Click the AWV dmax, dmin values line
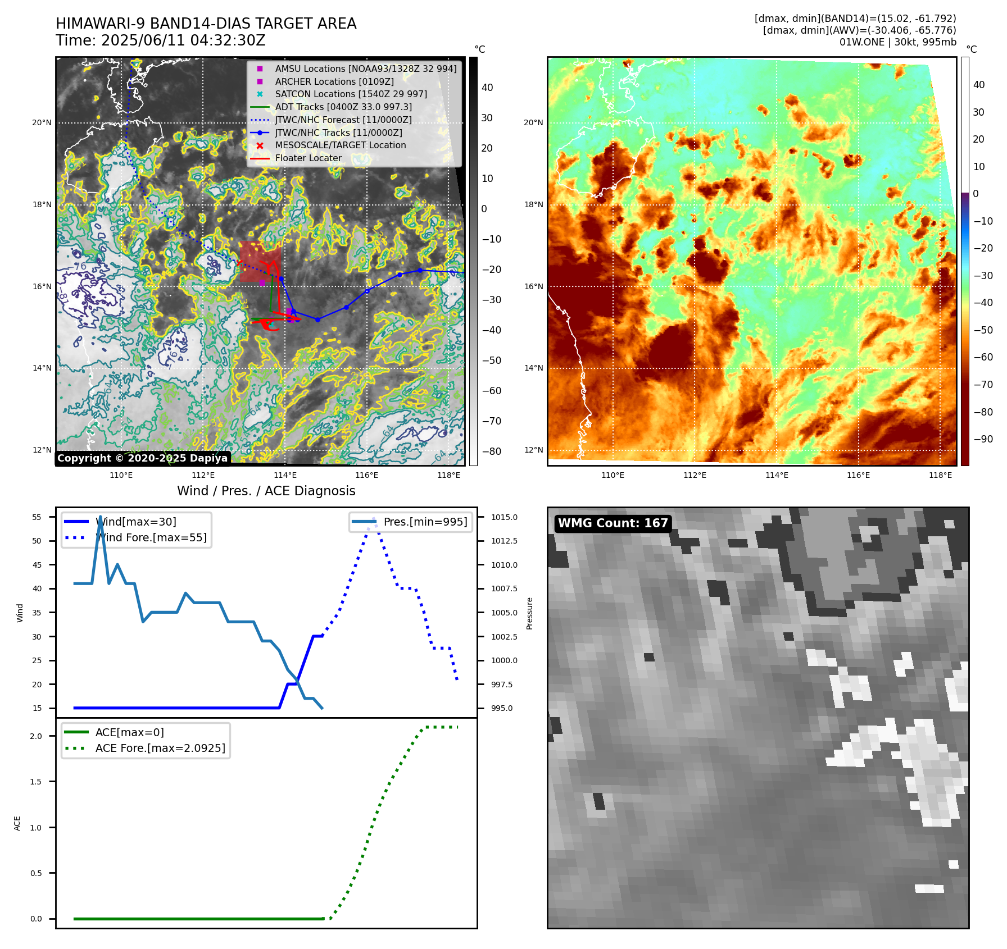The height and width of the screenshot is (949, 1007). 859,30
